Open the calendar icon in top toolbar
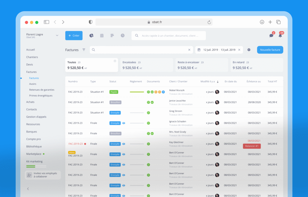 click(x=102, y=35)
